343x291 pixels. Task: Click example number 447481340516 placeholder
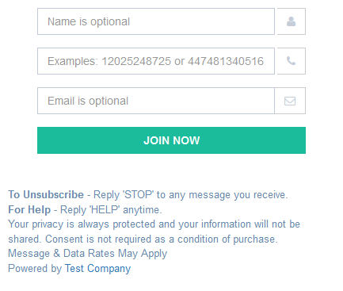pos(226,61)
